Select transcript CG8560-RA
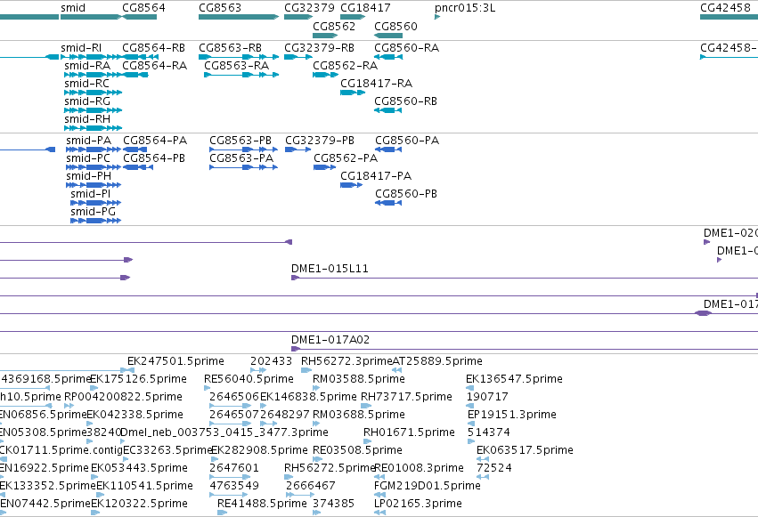 pos(406,48)
